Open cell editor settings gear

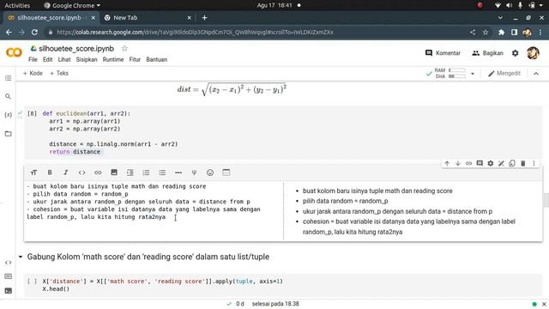click(x=491, y=163)
